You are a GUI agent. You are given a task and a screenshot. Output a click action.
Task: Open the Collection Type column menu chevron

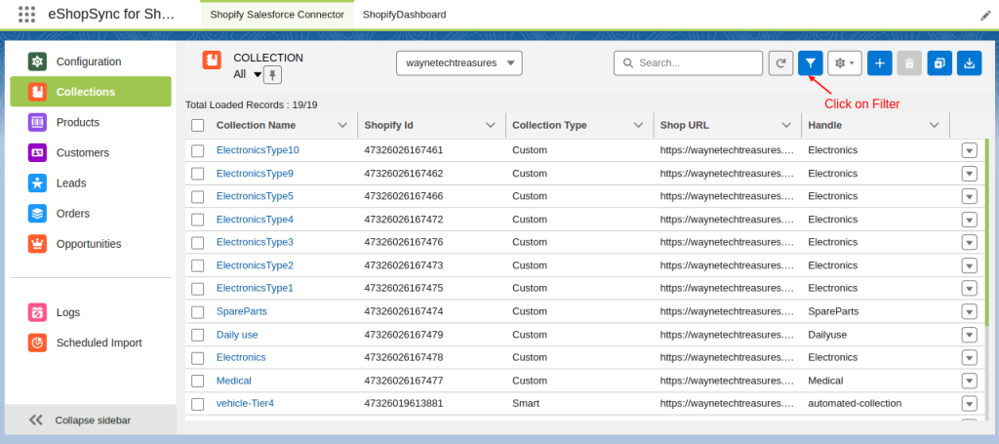tap(638, 125)
